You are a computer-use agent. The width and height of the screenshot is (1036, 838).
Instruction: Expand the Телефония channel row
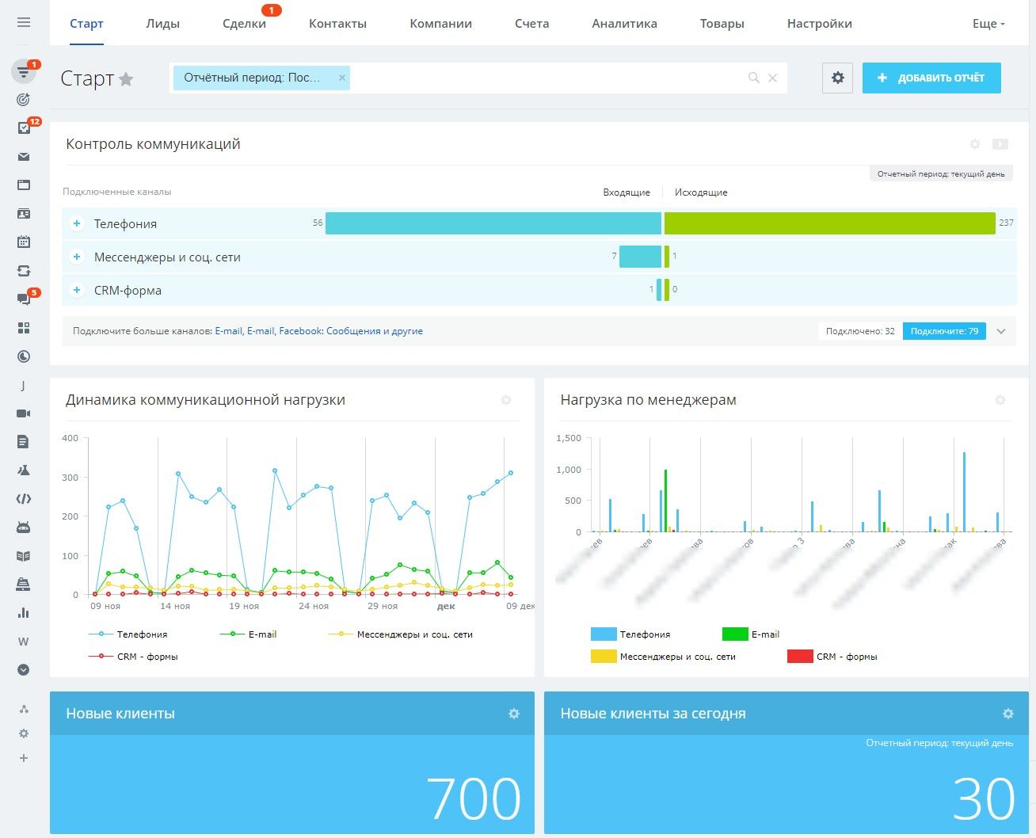(77, 223)
